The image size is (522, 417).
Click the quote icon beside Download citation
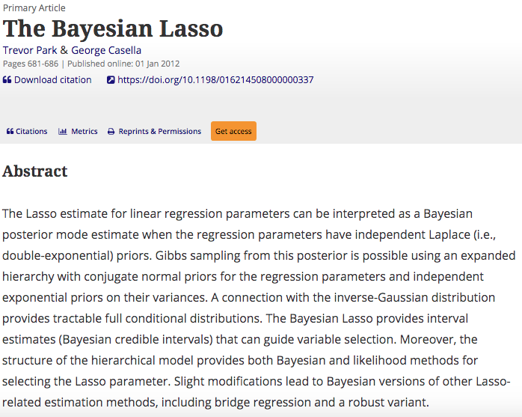point(7,80)
